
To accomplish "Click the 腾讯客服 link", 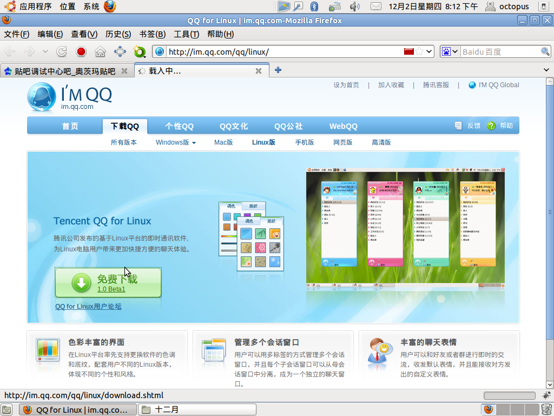I will [436, 85].
